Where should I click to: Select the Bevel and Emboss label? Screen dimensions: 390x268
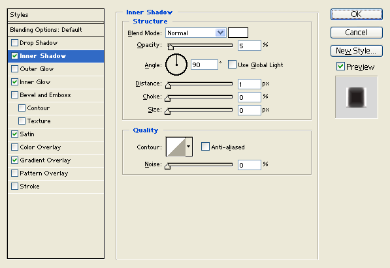45,95
